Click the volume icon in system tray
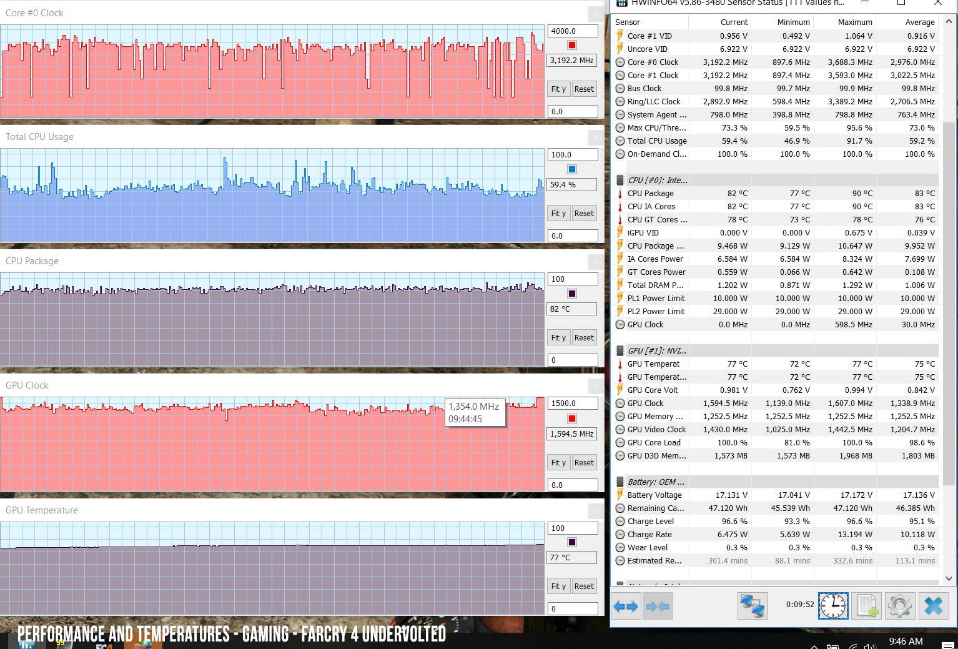958x649 pixels. [x=869, y=646]
